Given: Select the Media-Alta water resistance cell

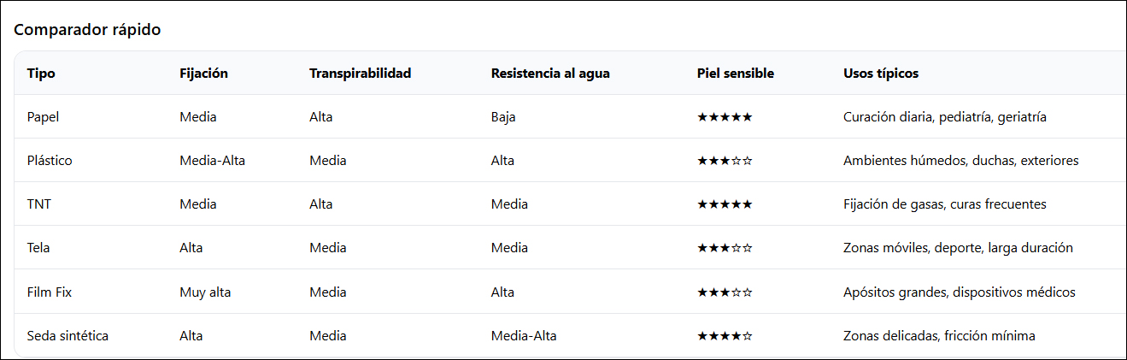Looking at the screenshot, I should [524, 336].
